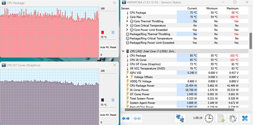Collapse the CPU [#0] Intel Core i7-1355U section
The height and width of the screenshot is (125, 253).
[x=123, y=51]
